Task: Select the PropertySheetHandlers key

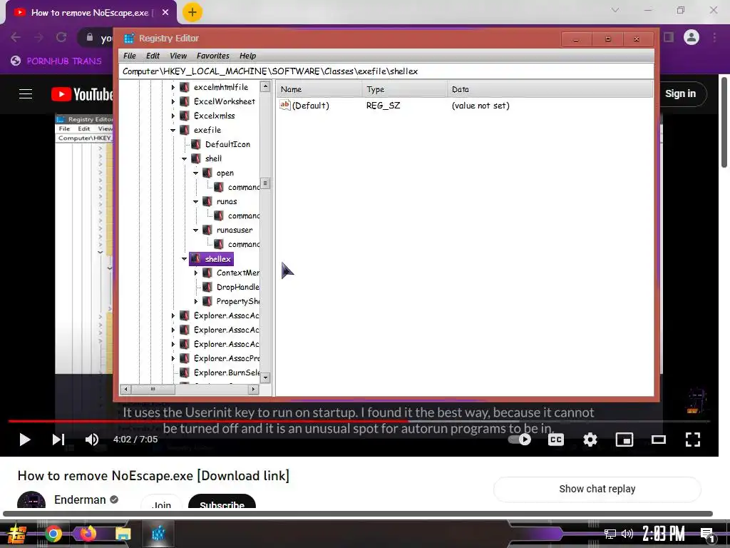Action: [237, 302]
